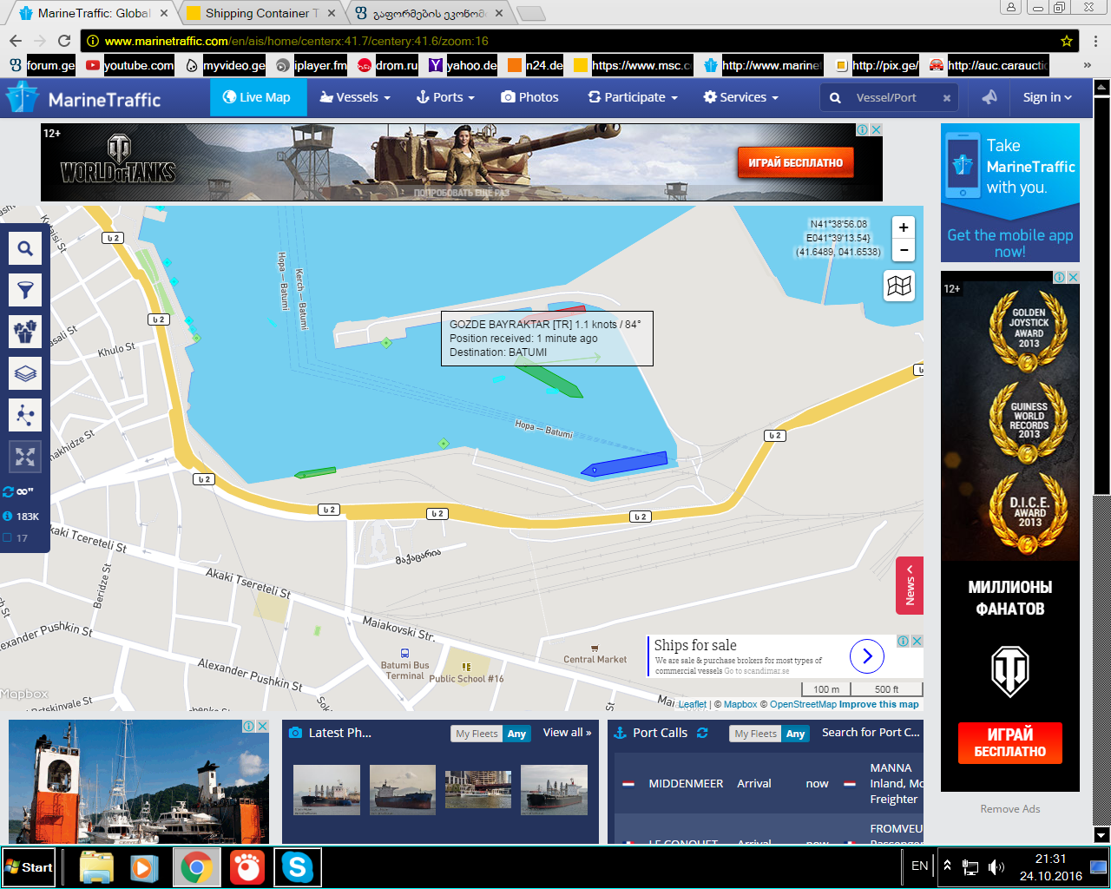Image resolution: width=1111 pixels, height=889 pixels.
Task: Click the MarineTraffic logo
Action: [x=83, y=98]
